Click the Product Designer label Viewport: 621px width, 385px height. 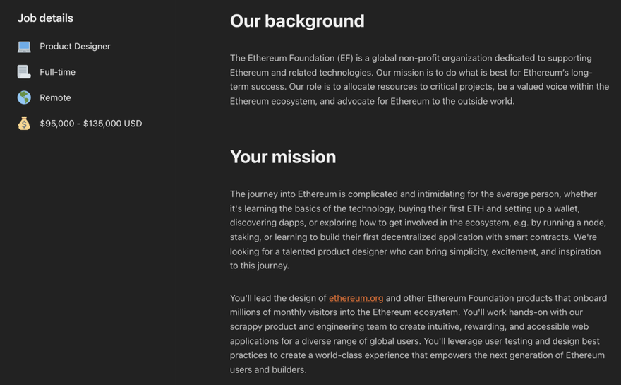tap(75, 47)
